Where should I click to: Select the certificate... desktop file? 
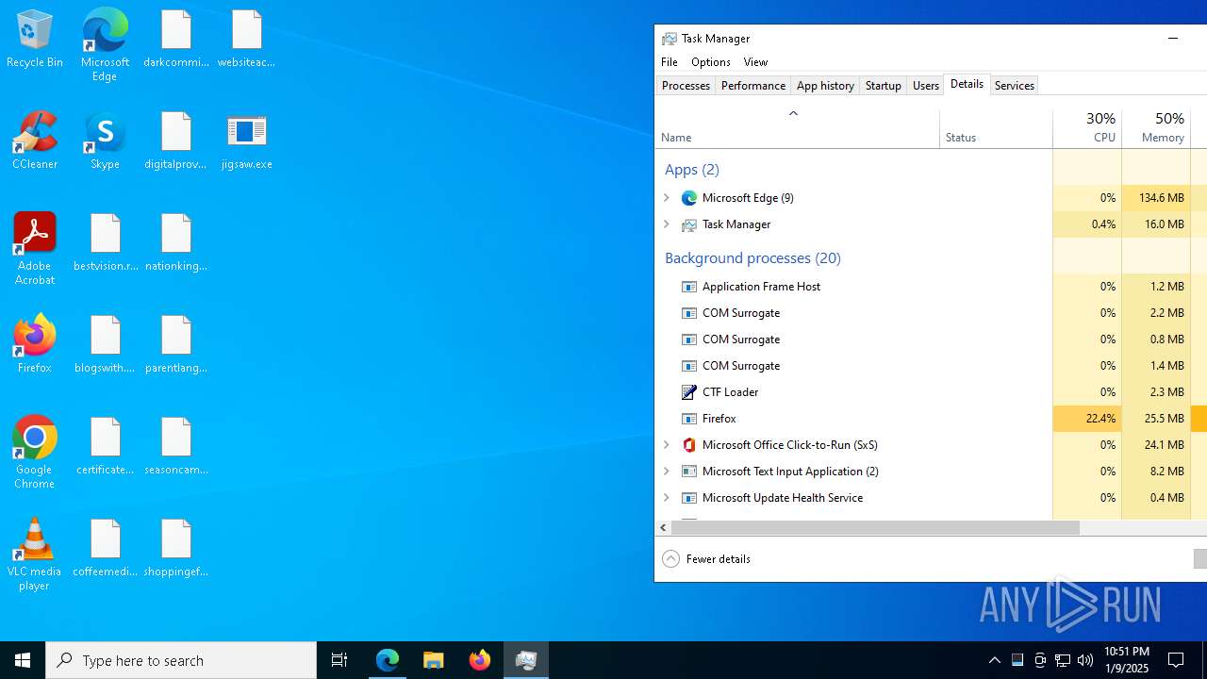coord(106,446)
